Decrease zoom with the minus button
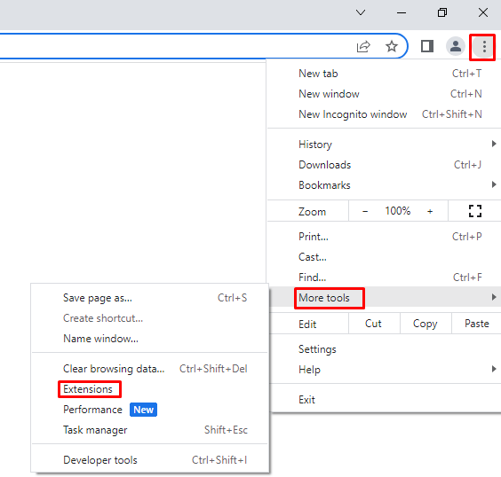The width and height of the screenshot is (501, 477). [365, 211]
